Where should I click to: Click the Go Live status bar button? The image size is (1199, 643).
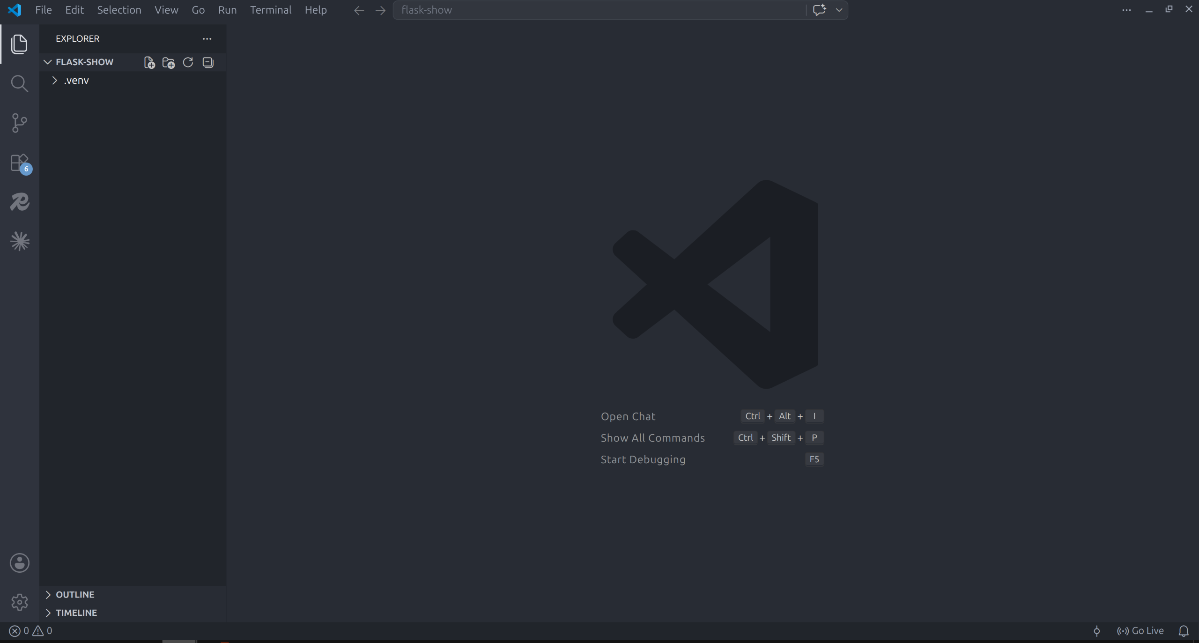pyautogui.click(x=1140, y=631)
